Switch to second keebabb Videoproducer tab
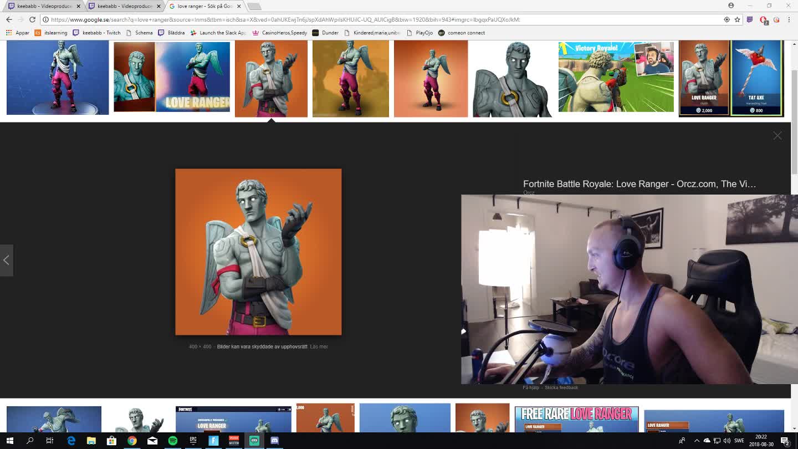Screen dimensions: 798x449 [x=124, y=6]
